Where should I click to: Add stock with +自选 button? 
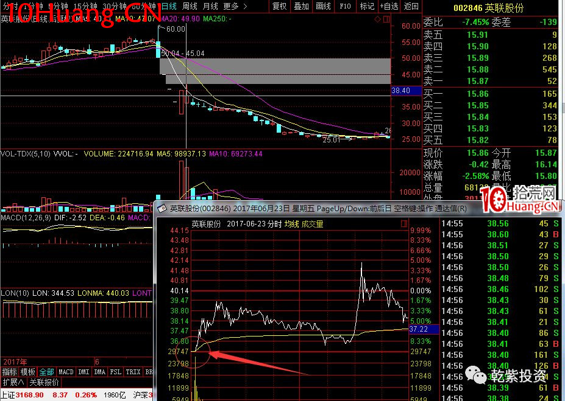389,6
